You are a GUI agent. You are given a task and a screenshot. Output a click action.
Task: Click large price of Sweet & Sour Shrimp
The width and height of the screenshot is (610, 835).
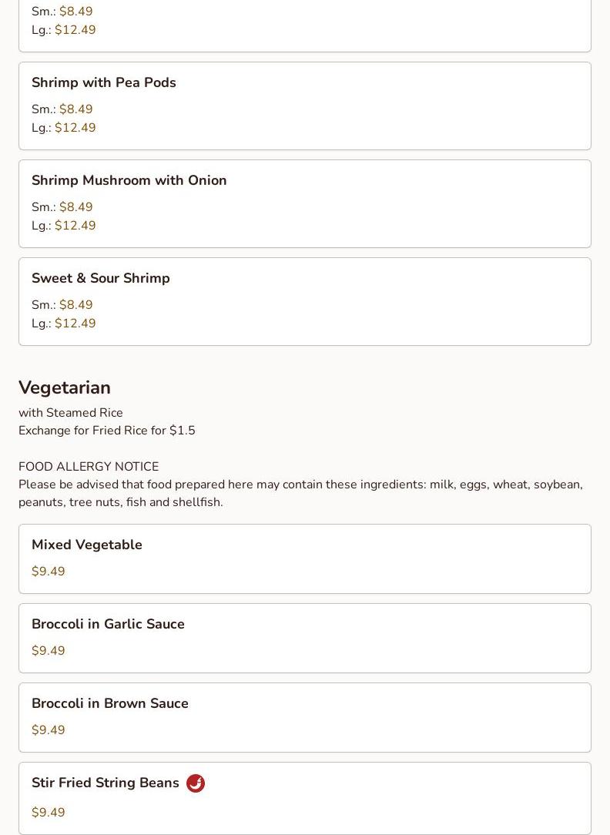click(x=75, y=324)
